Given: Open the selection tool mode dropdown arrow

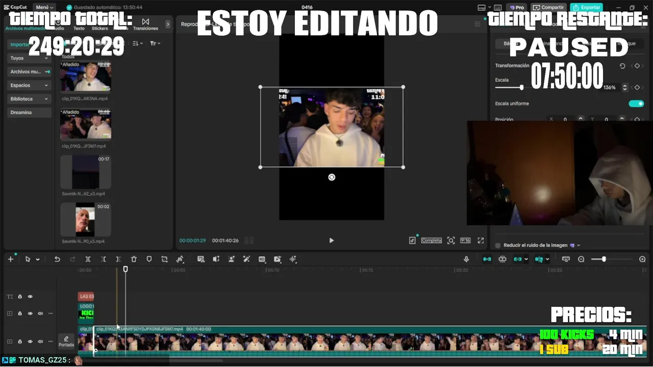Looking at the screenshot, I should coord(38,259).
